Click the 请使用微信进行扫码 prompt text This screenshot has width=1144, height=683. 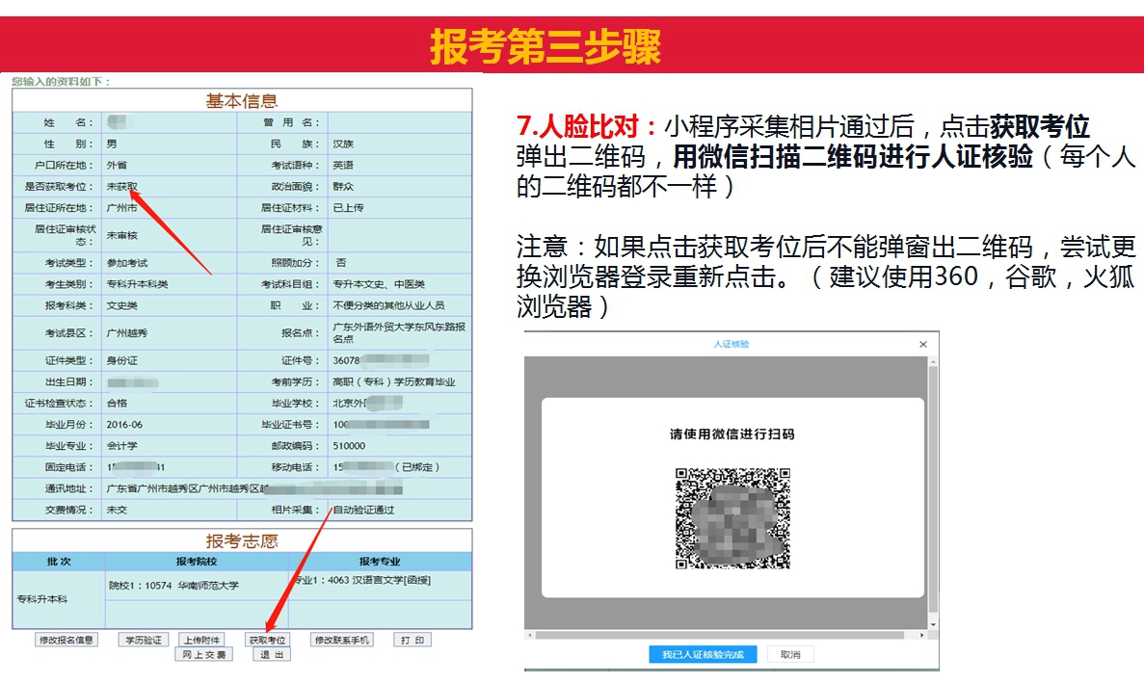[x=732, y=433]
